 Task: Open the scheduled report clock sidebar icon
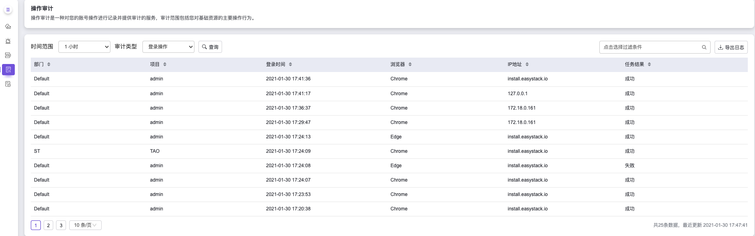(x=8, y=84)
